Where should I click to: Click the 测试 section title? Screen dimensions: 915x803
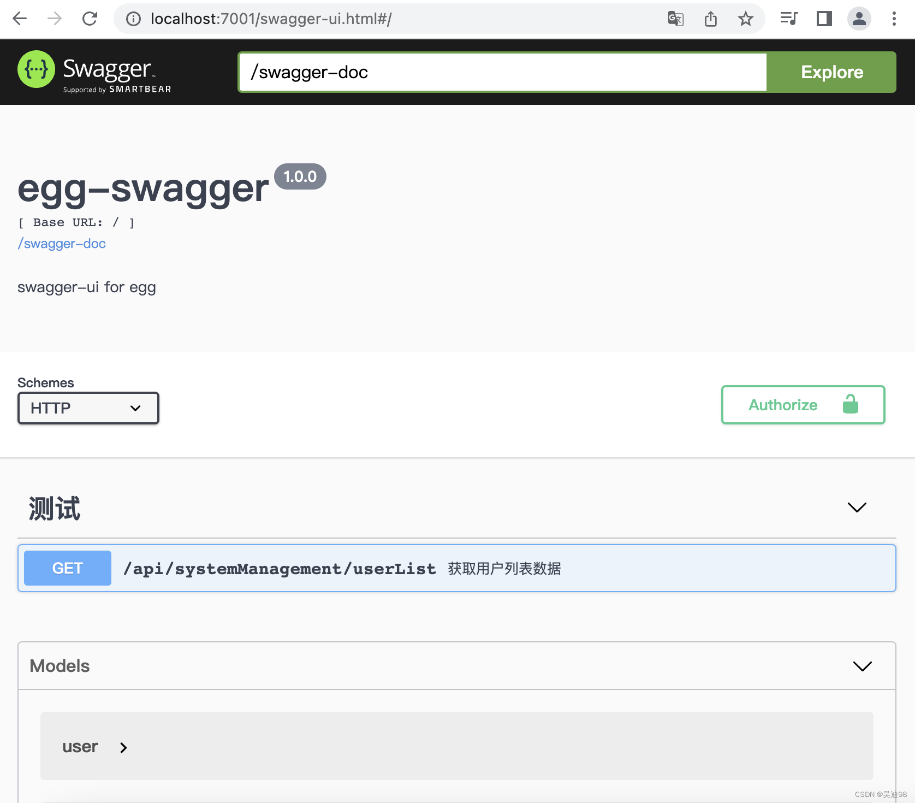click(55, 509)
